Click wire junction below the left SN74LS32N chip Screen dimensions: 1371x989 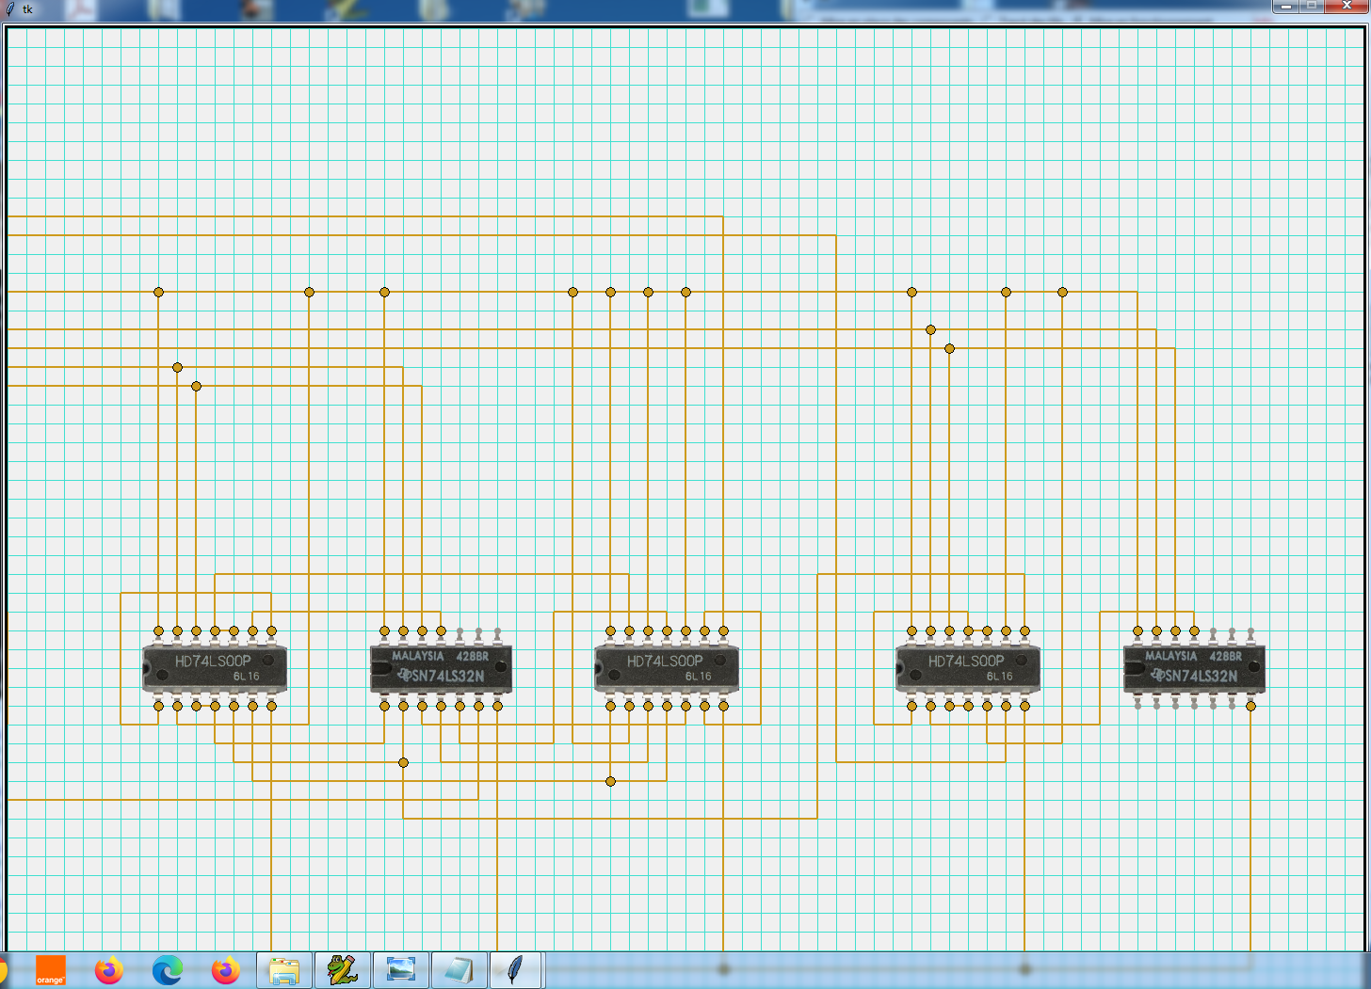[403, 762]
